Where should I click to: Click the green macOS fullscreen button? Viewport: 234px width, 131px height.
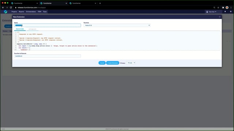(x=8, y=3)
